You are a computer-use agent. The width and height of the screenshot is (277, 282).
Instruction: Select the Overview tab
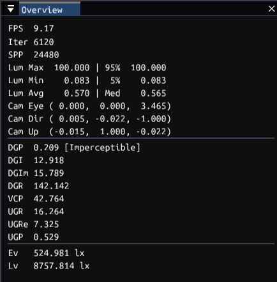pyautogui.click(x=50, y=9)
